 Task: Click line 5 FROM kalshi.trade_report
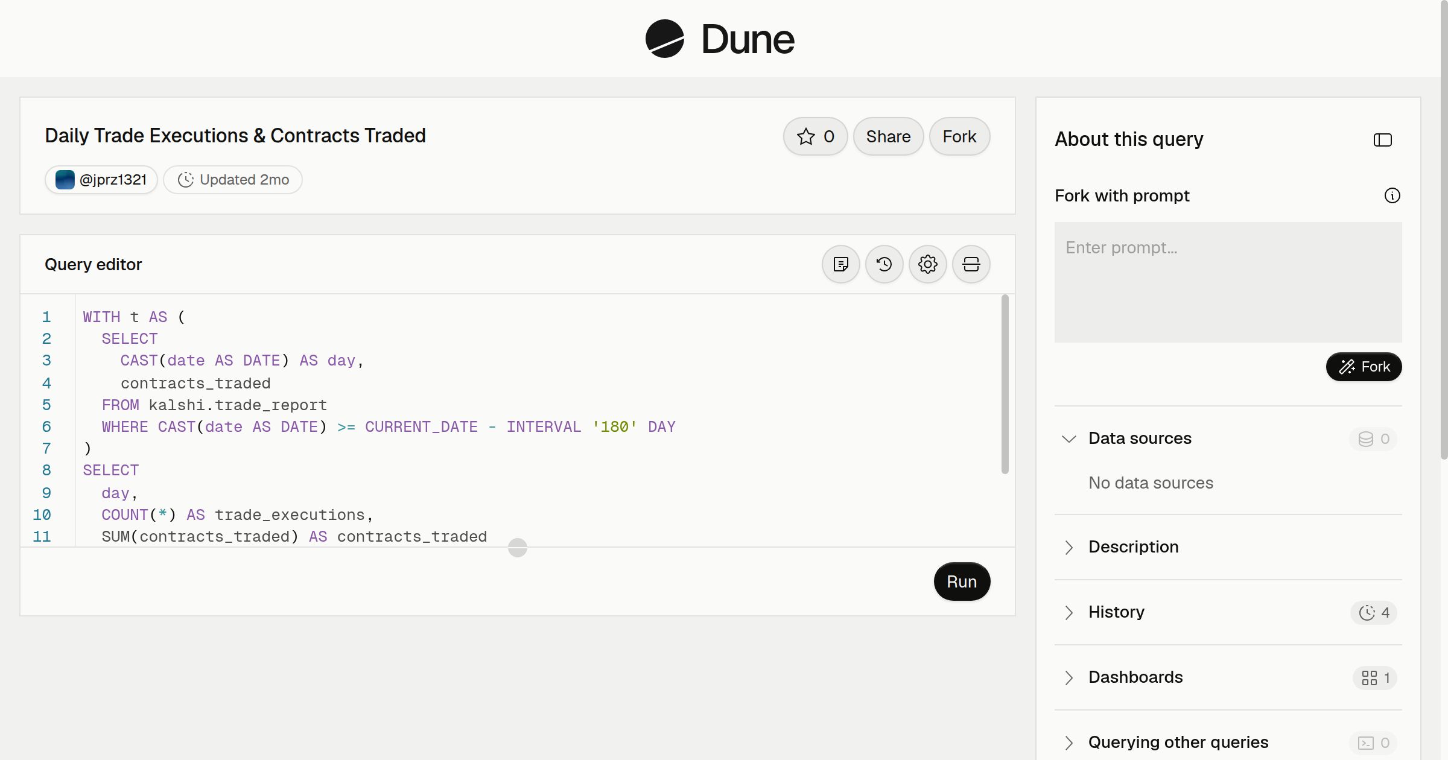point(214,405)
